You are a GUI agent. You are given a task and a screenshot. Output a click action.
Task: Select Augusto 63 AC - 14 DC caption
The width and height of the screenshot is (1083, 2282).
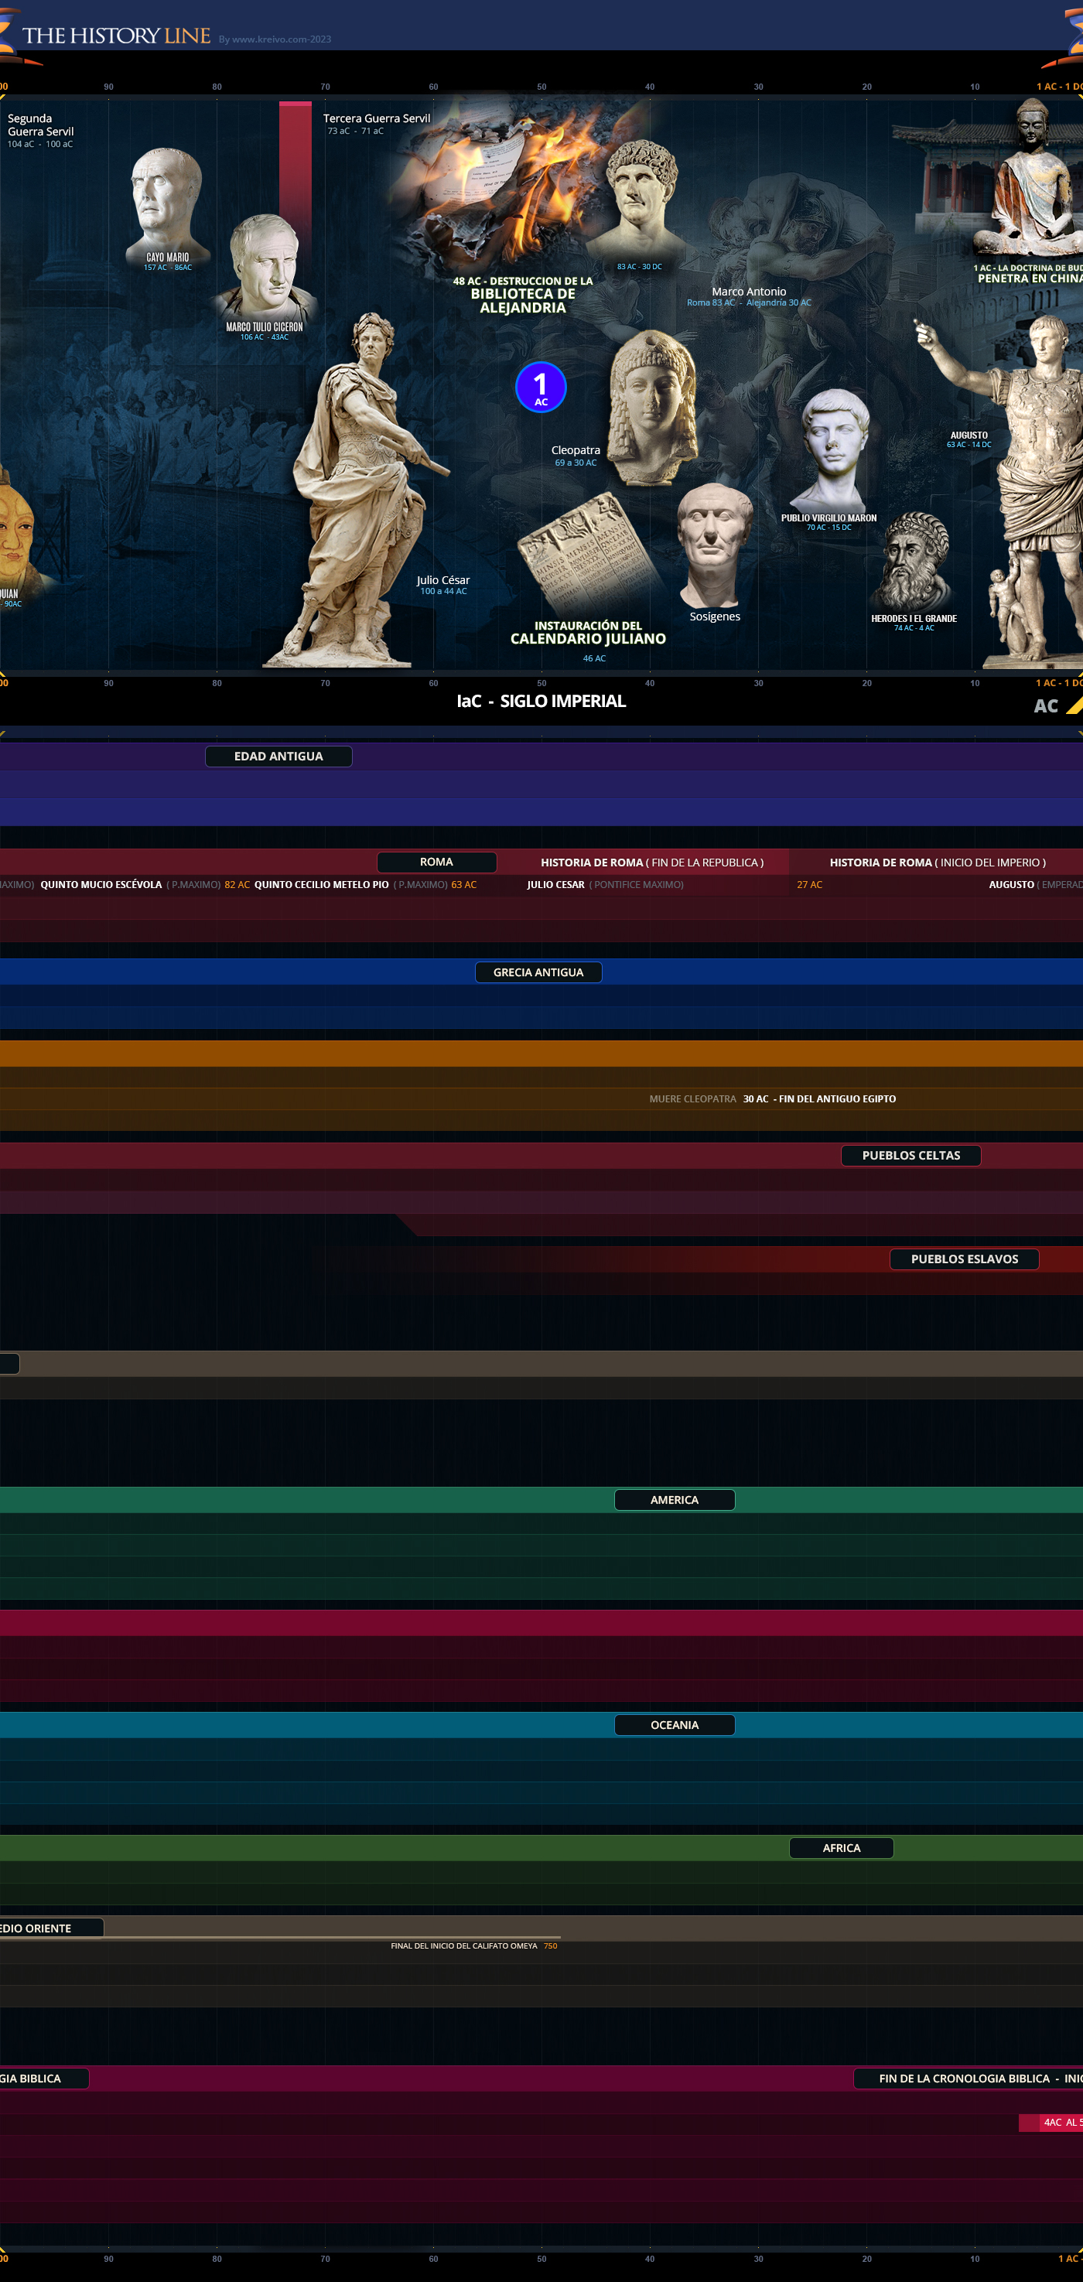tap(969, 439)
